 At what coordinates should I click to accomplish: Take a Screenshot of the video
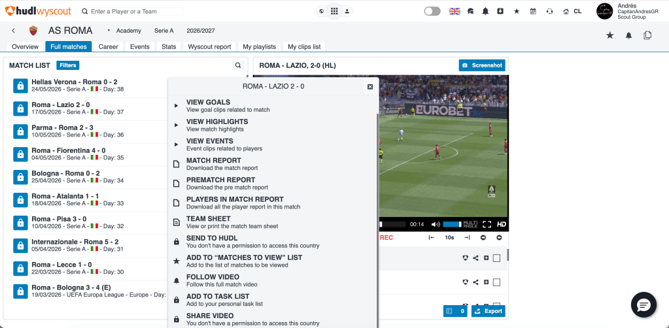482,65
